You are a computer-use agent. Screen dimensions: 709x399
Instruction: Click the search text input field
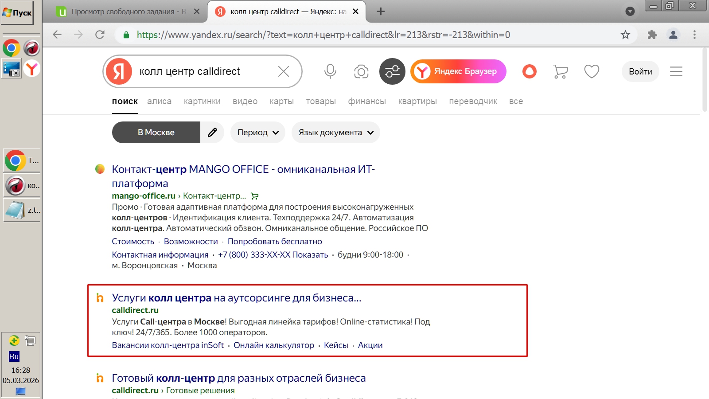pos(204,71)
